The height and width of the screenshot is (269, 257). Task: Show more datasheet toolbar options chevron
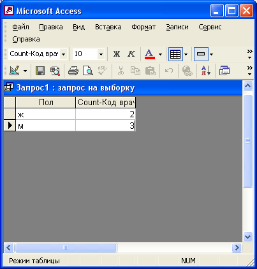pos(250,71)
